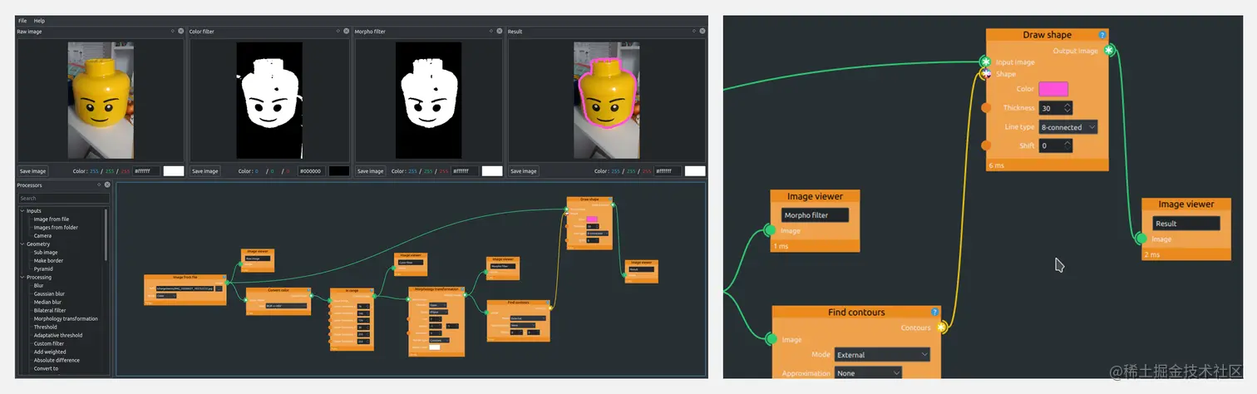
Task: Click Save image under Result
Action: [524, 171]
